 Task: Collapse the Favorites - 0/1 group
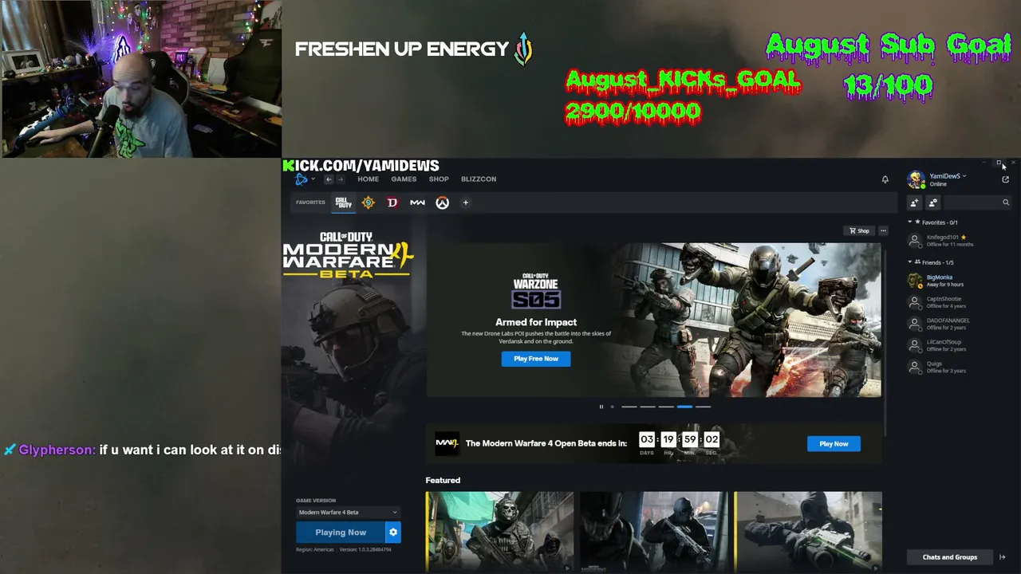[934, 222]
